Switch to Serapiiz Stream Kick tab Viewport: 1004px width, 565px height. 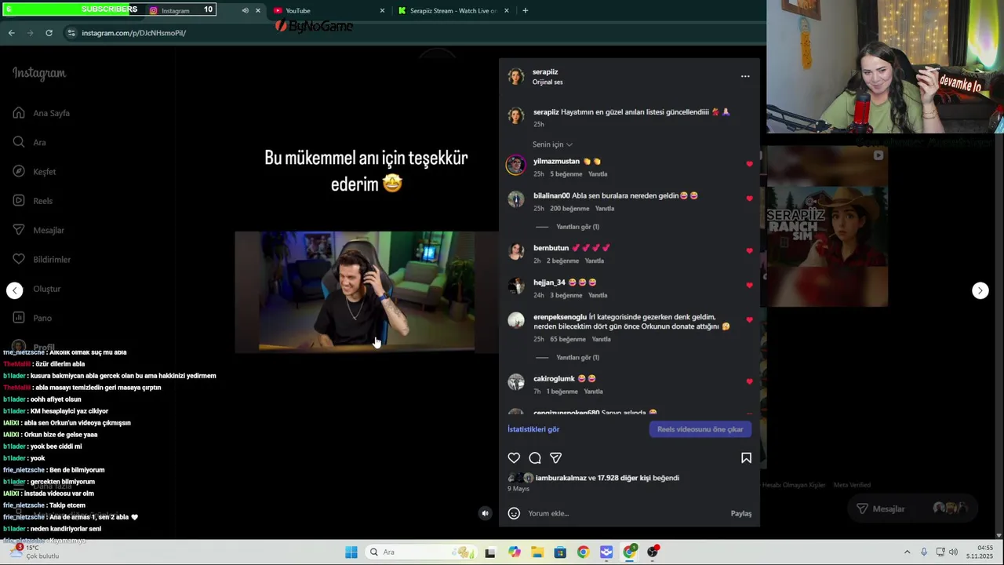point(453,10)
